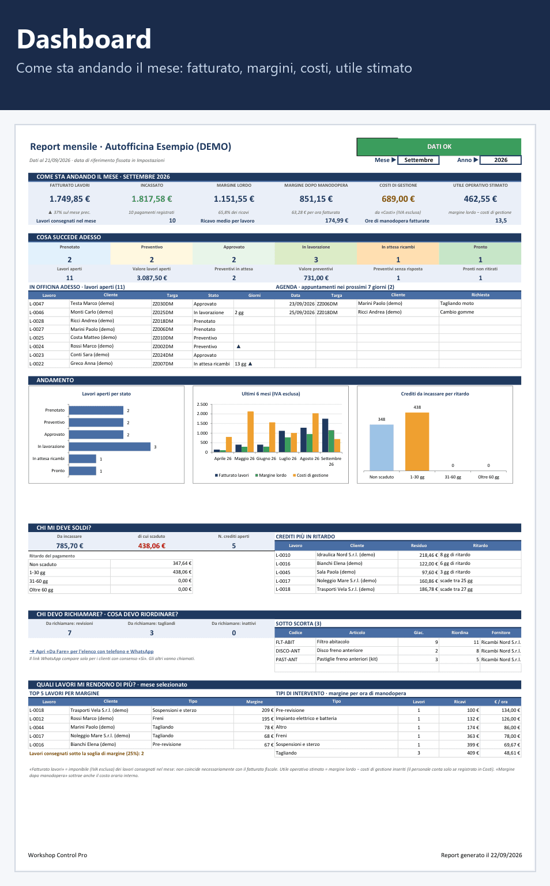Click the warning triangle in the L-0024 row

tap(238, 346)
